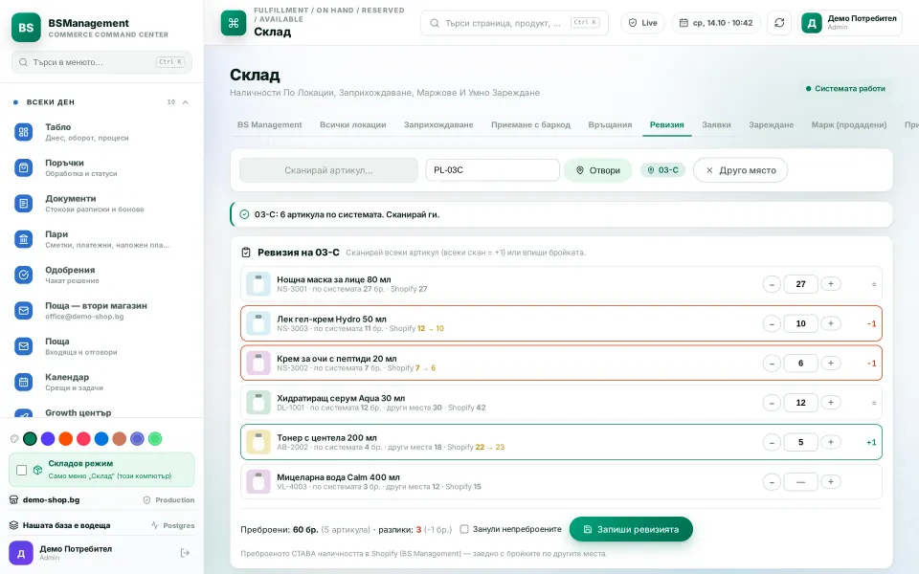Click the refresh icon in top bar
Screen dimensions: 919x574
(779, 23)
